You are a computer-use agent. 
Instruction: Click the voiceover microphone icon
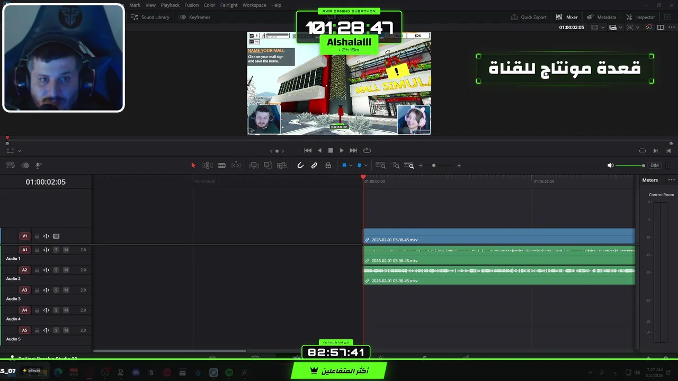pos(39,166)
